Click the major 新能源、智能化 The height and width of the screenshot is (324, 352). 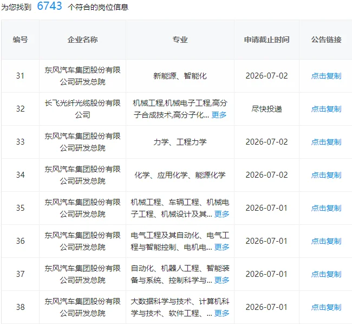pos(180,76)
